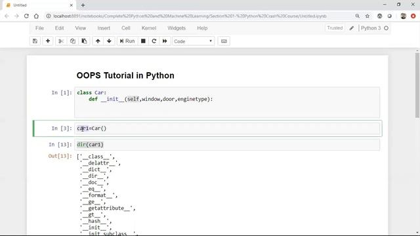Click the OOPS Tutorial in Python heading

[x=125, y=75]
